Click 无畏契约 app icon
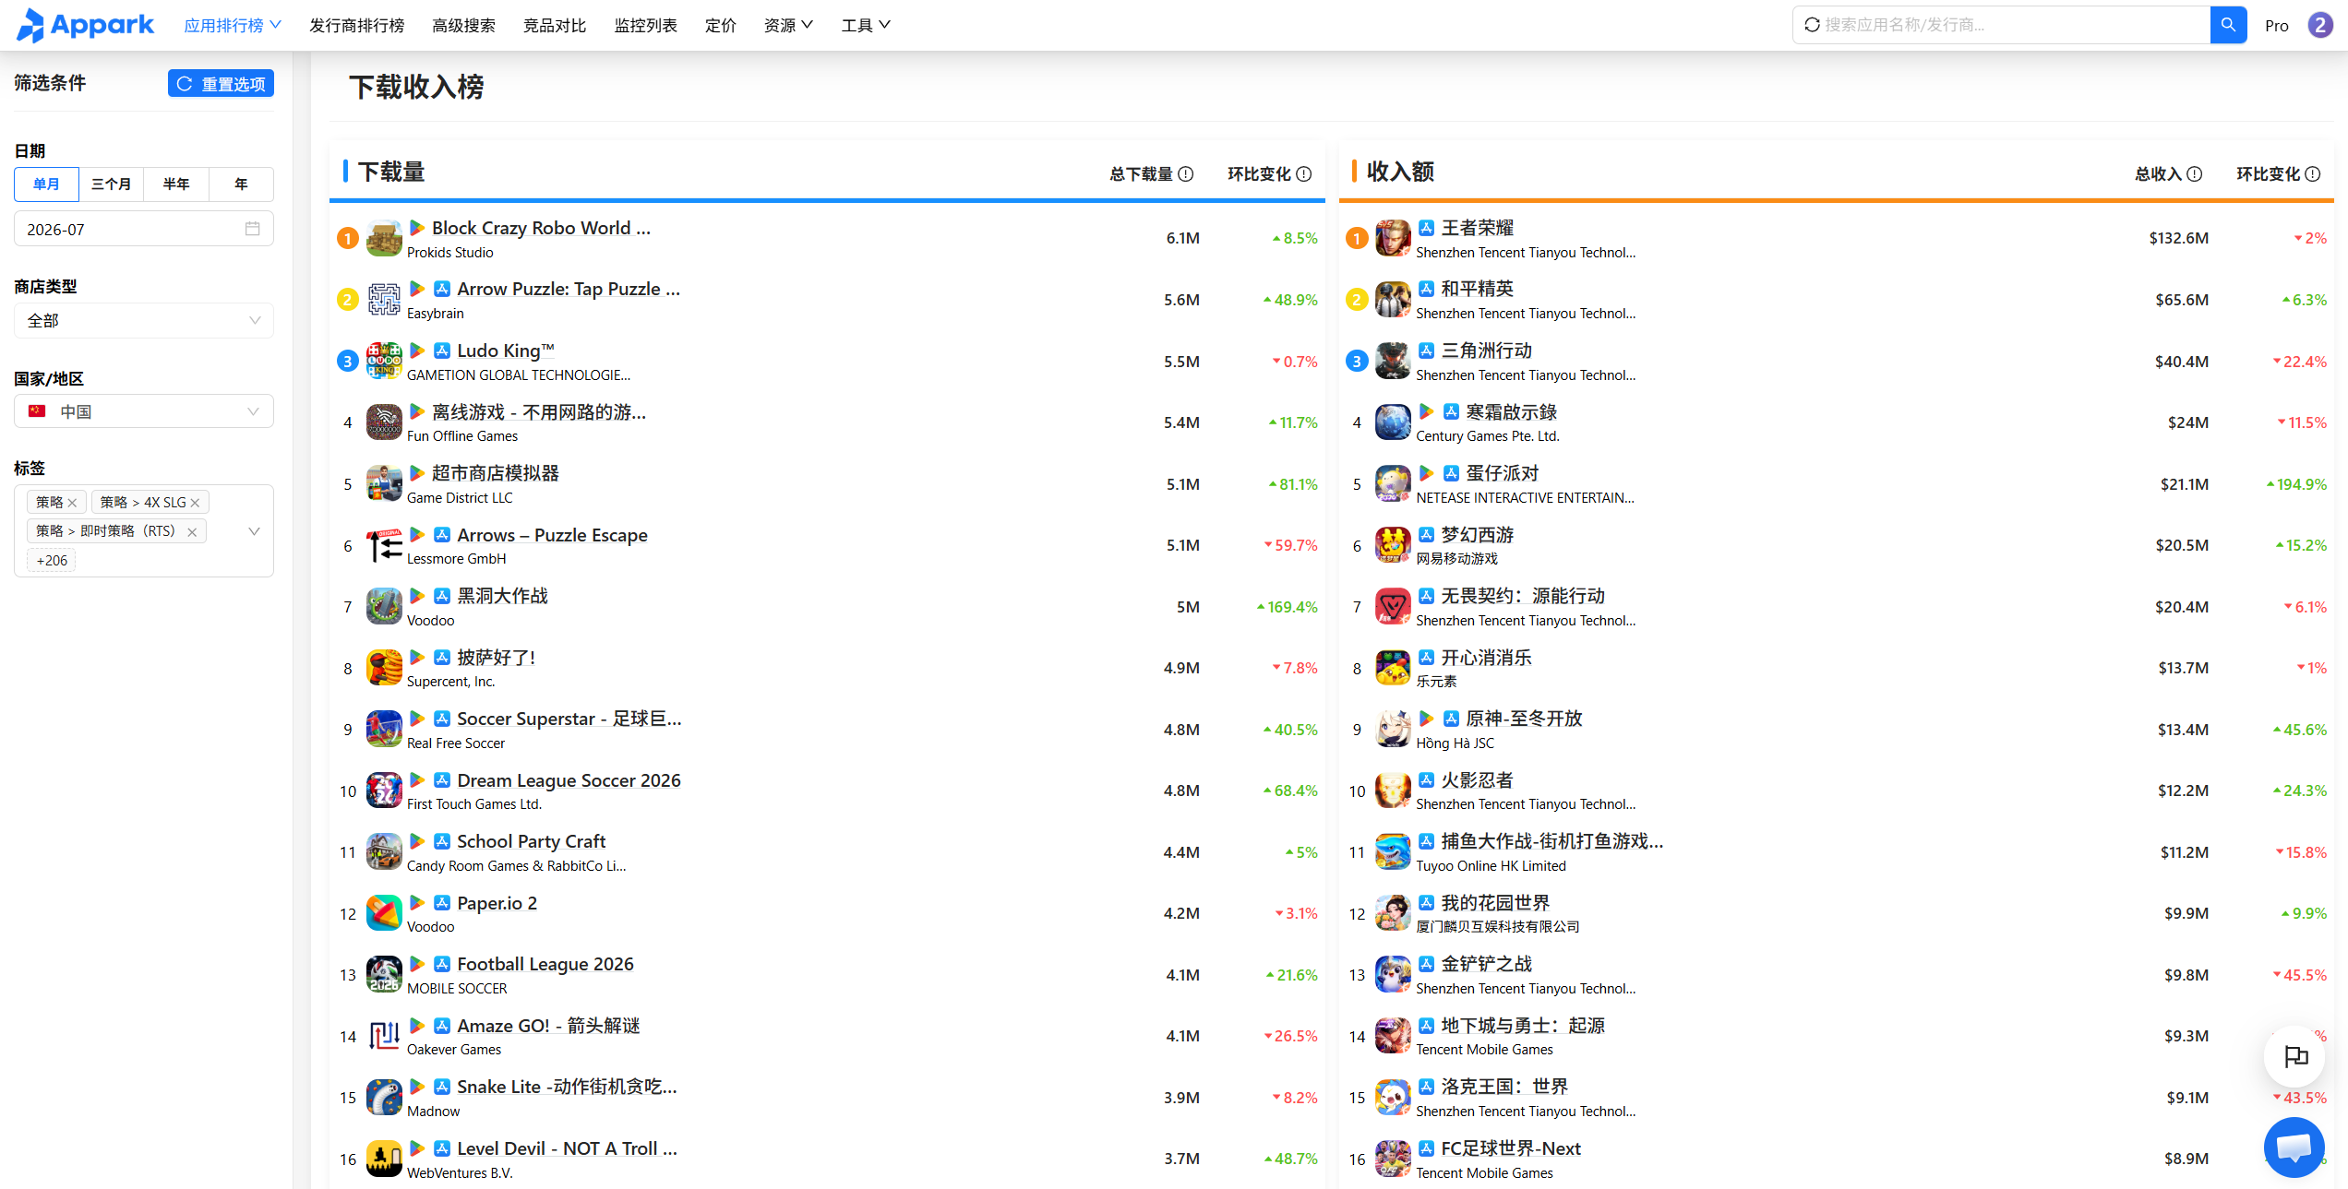Viewport: 2348px width, 1189px height. pyautogui.click(x=1393, y=606)
